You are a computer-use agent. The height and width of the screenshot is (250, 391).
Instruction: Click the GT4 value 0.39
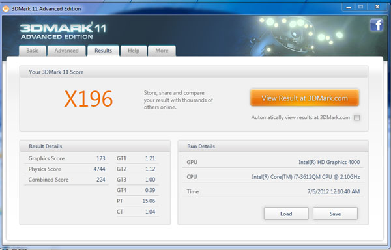[150, 191]
